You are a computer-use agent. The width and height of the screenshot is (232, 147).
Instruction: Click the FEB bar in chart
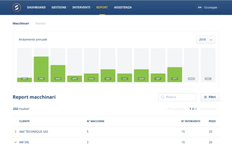(41, 69)
